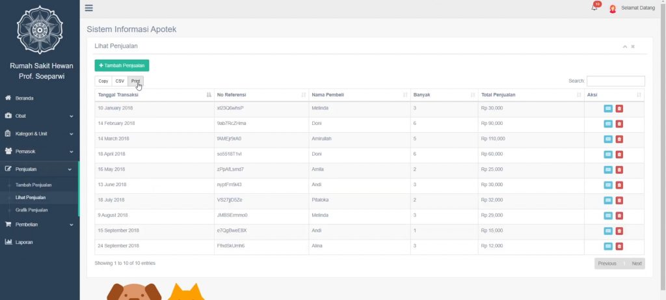Go to Next page of table

tap(637, 264)
